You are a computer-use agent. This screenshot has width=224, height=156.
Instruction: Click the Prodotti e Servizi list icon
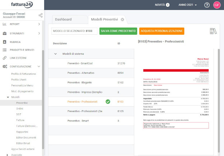click(x=5, y=50)
